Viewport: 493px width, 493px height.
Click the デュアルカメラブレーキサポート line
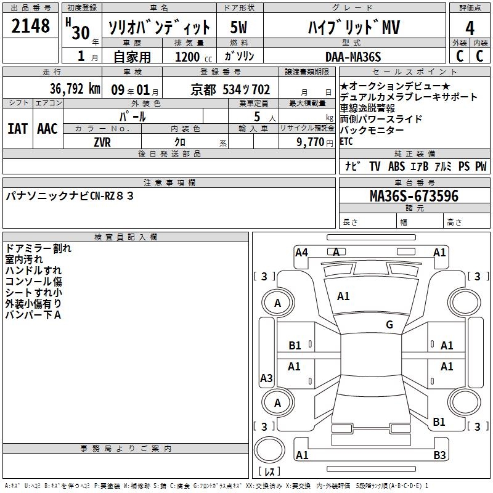click(x=409, y=97)
